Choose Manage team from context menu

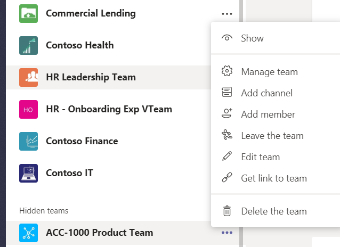(269, 72)
